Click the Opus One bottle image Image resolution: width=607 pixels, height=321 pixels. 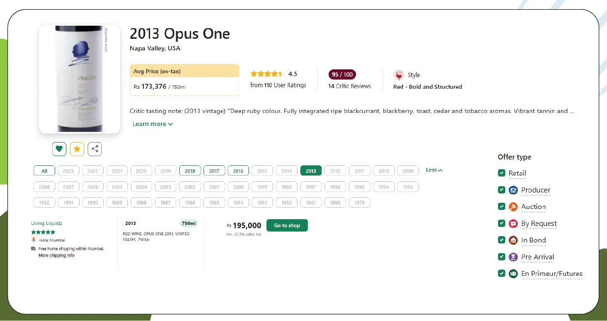[x=79, y=79]
